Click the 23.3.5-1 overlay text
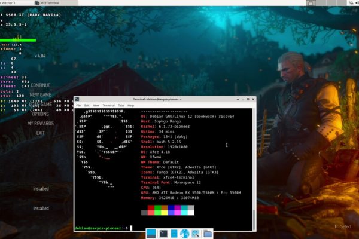This screenshot has width=359, height=239. (16, 24)
